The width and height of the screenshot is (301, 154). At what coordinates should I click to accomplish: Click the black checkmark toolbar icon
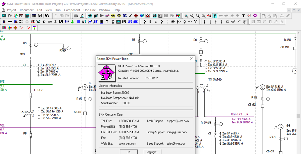(x=130, y=16)
